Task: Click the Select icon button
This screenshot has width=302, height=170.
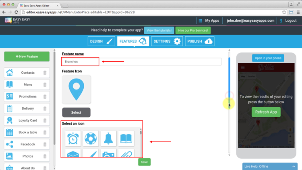Action: click(76, 112)
